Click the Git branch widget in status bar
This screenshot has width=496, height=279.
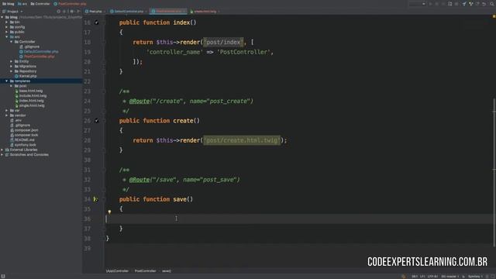pyautogui.click(x=449, y=277)
